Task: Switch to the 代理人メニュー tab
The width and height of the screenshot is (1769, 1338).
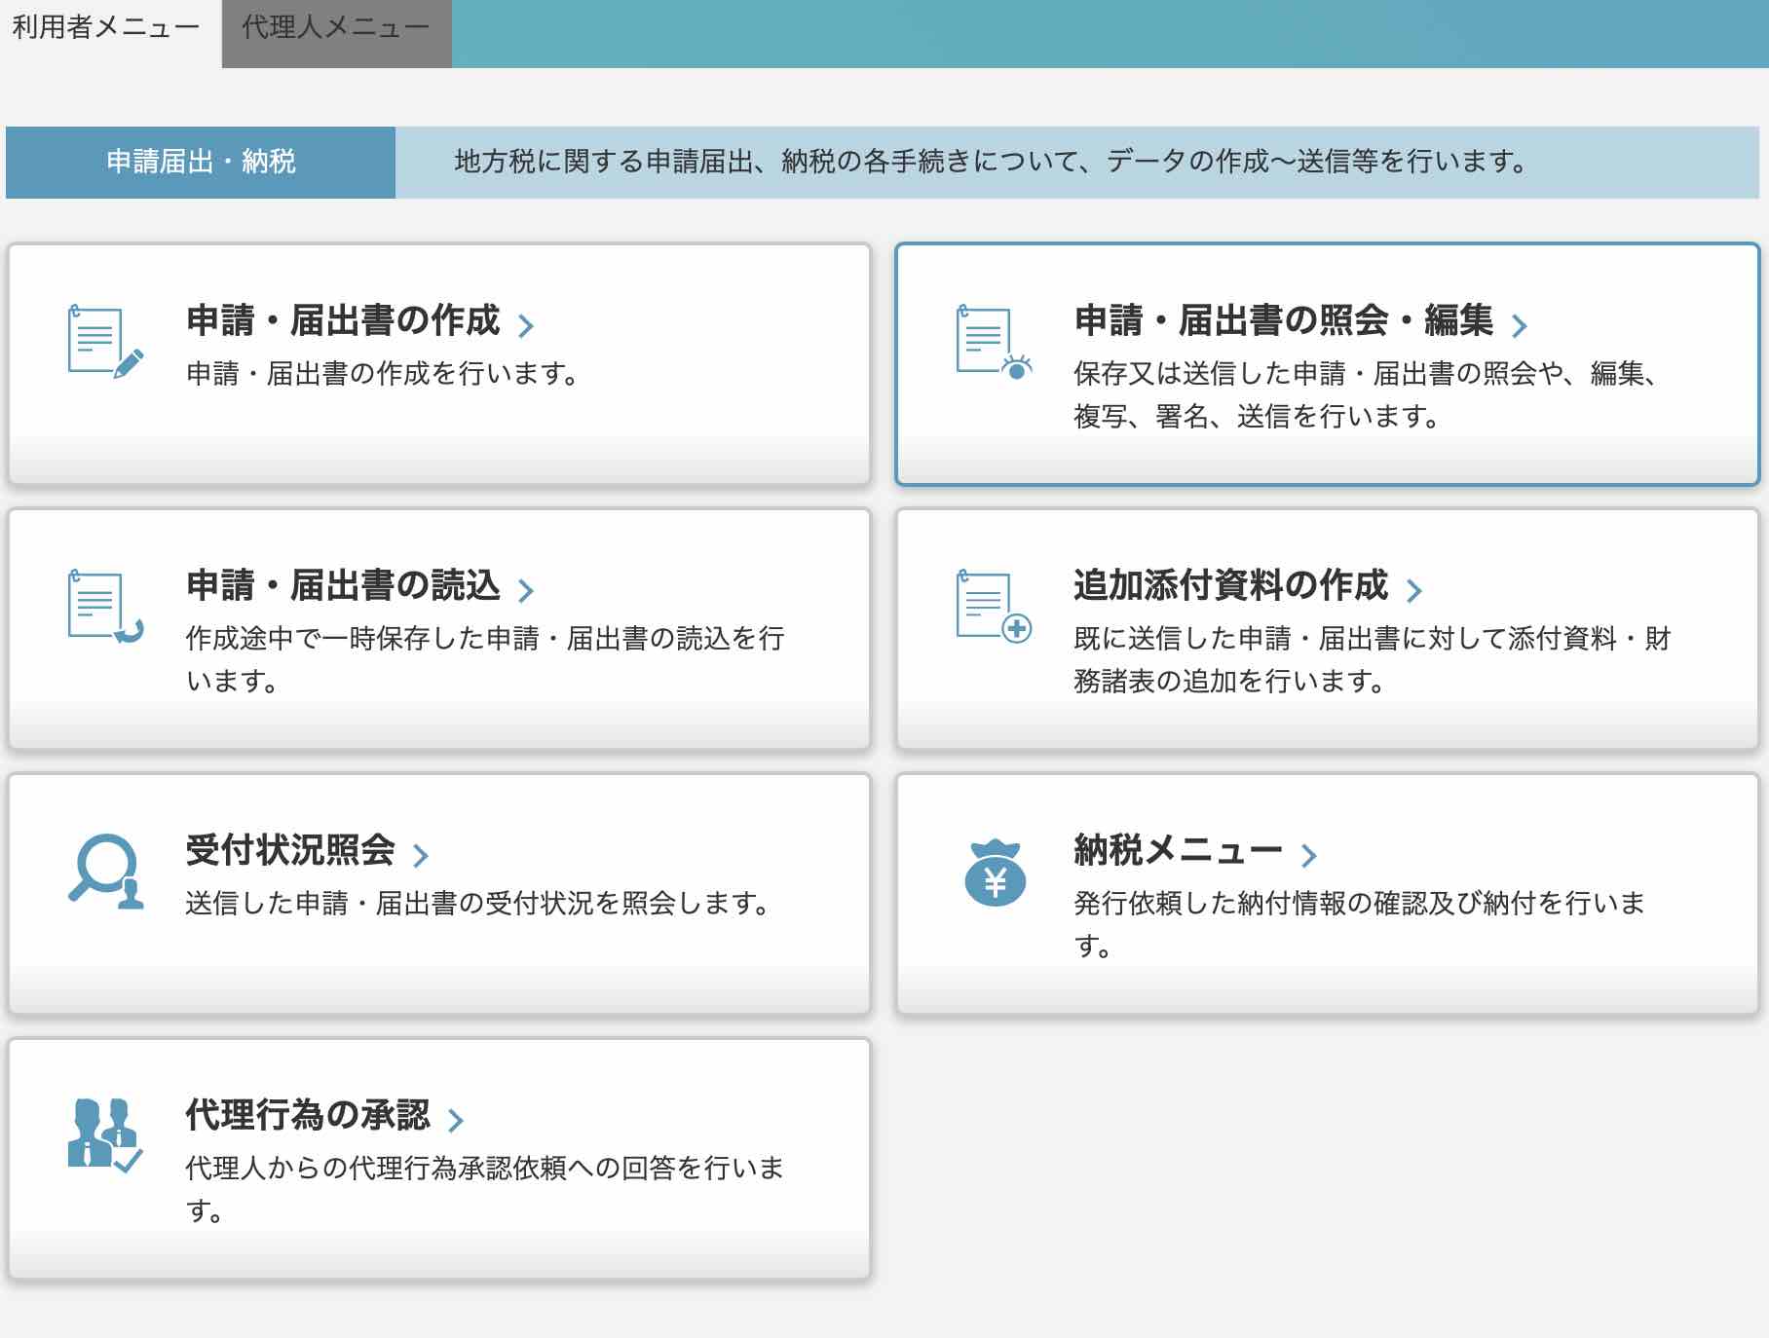Action: [336, 29]
